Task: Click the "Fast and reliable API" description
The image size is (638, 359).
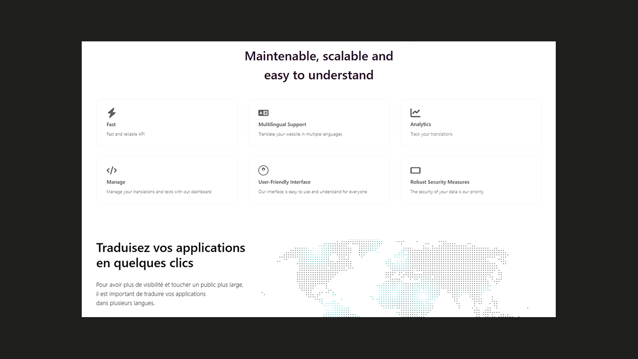Action: 126,134
